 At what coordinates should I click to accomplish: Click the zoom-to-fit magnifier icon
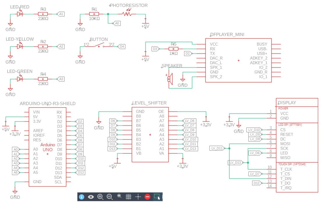(119, 196)
